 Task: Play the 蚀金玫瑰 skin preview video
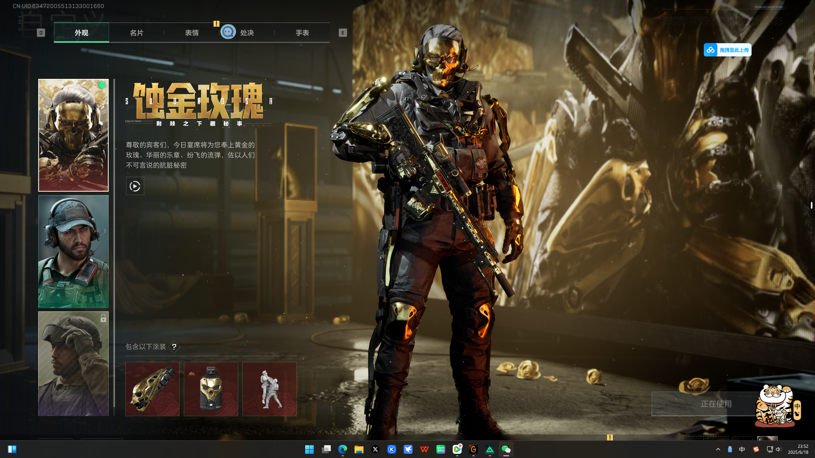tap(135, 186)
